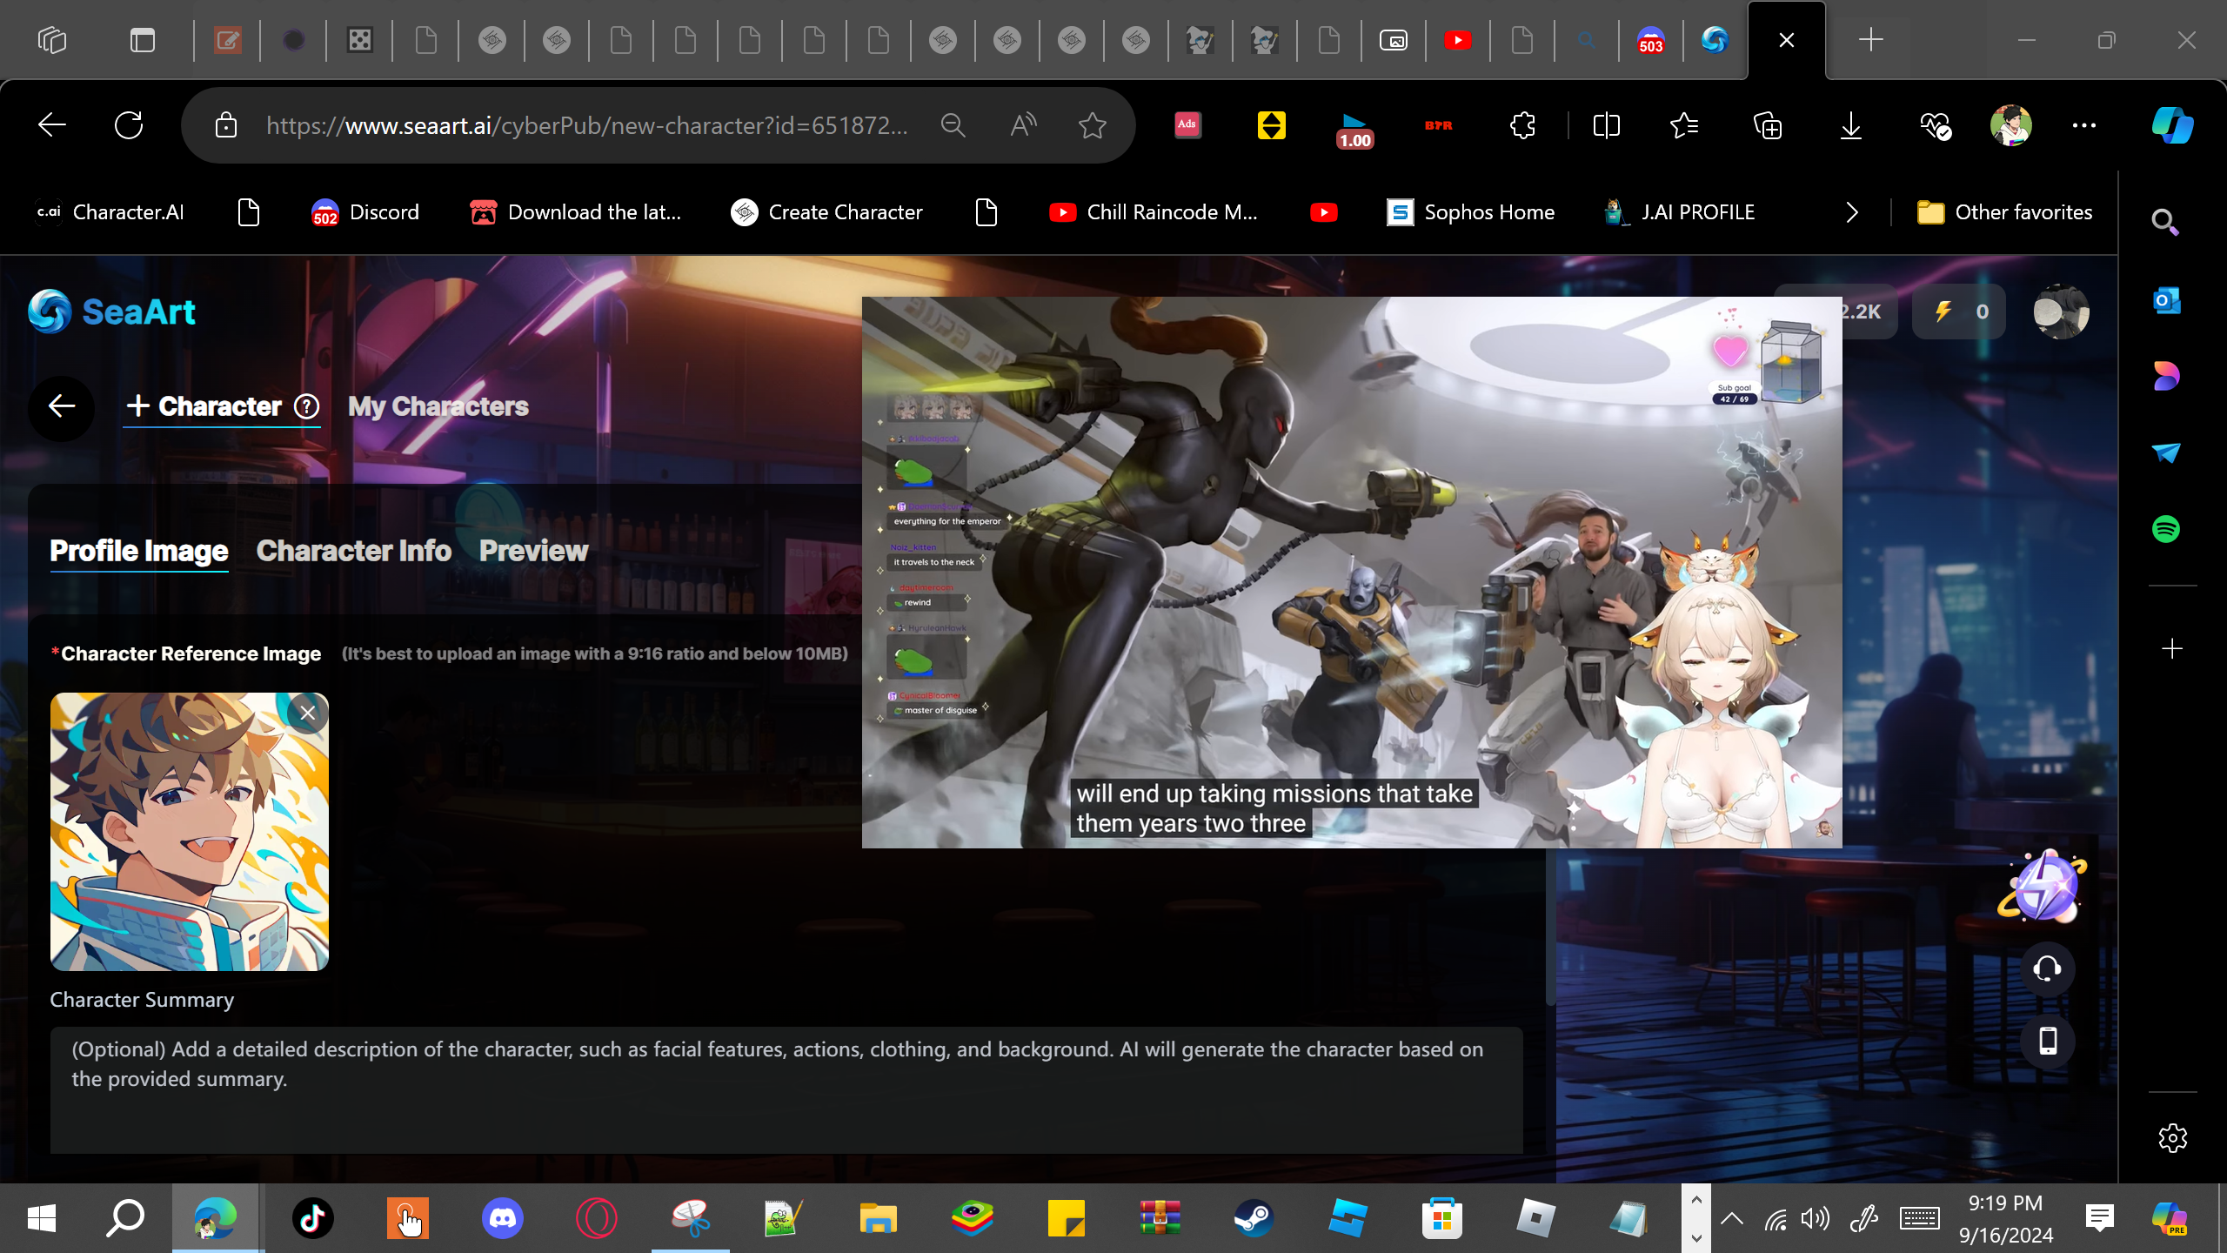Open the SeaArt user avatar menu
2227x1253 pixels.
click(2061, 312)
